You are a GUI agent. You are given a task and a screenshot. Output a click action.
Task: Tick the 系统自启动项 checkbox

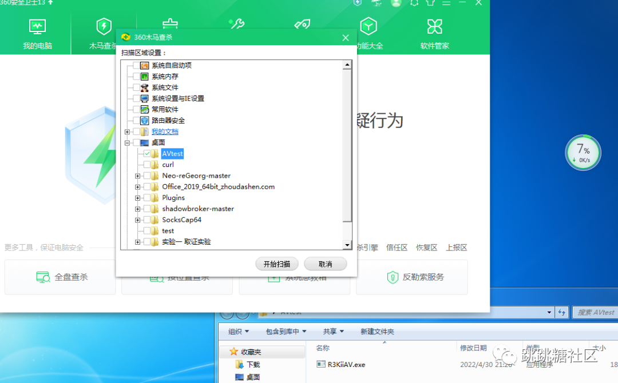click(136, 65)
